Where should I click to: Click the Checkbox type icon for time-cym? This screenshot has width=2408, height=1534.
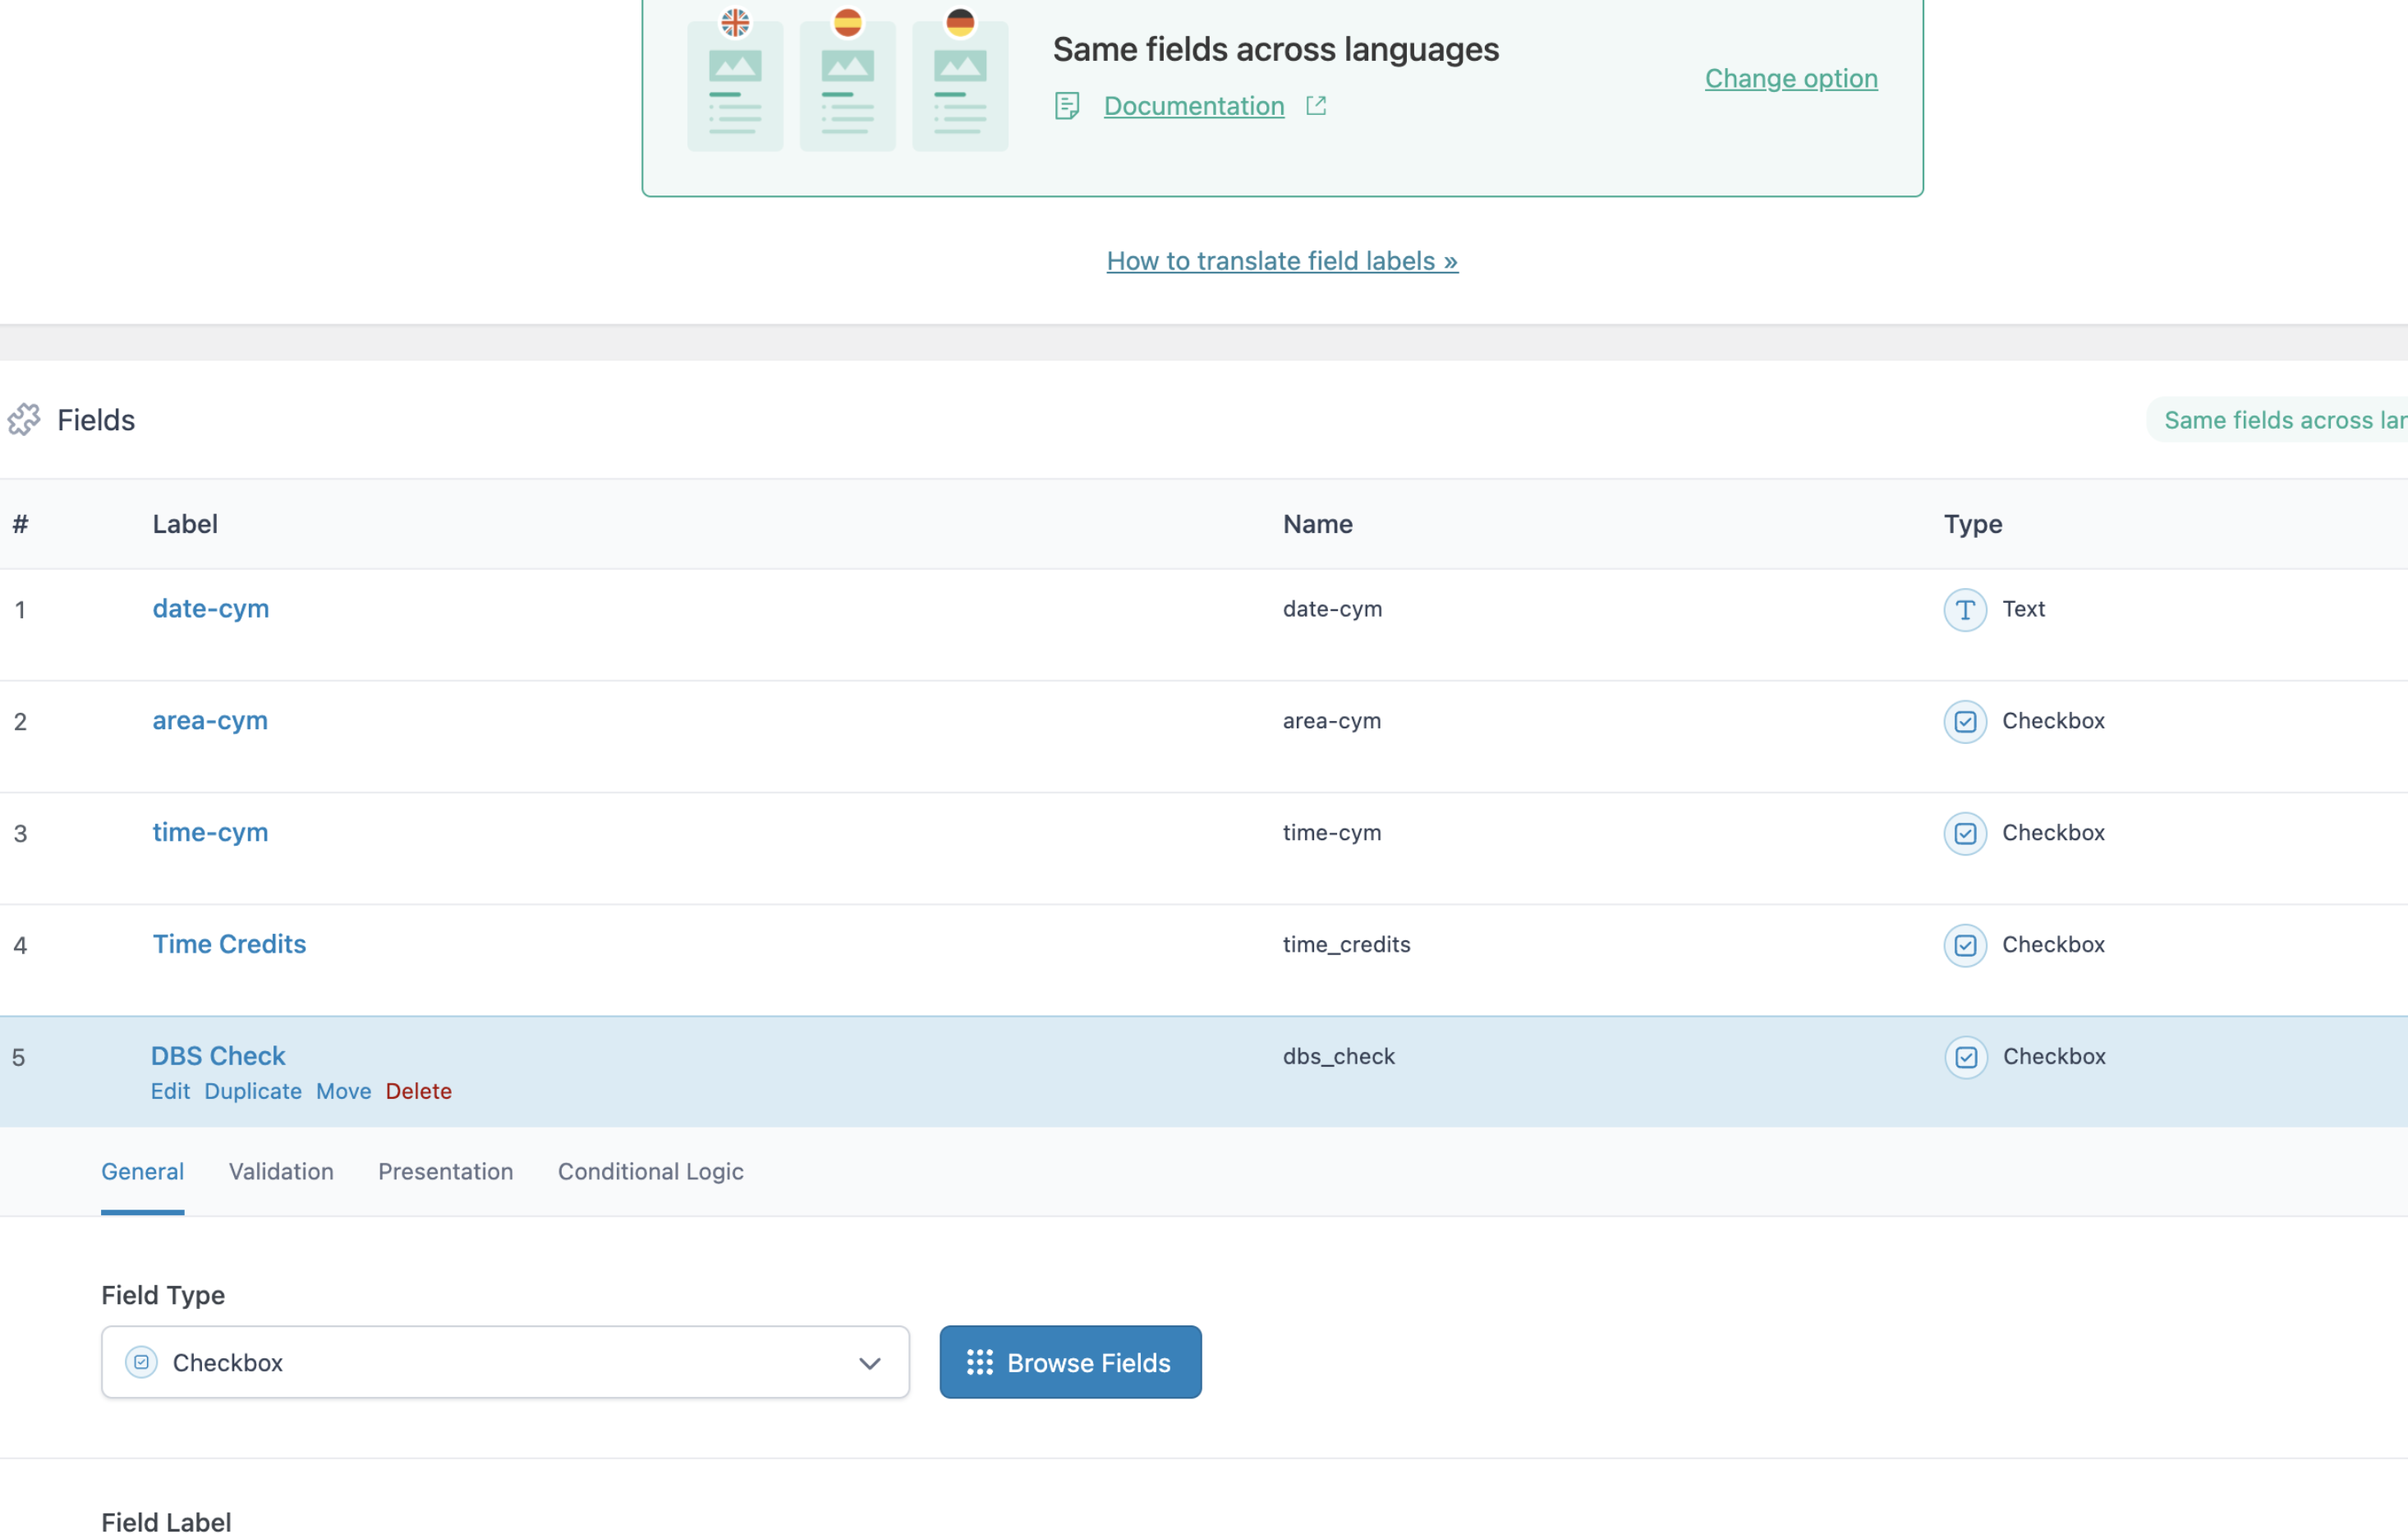tap(1964, 833)
